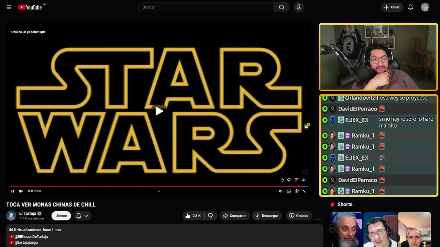Screen dimensions: 440x247
Task: Open the El Tartaja channel name link
Action: [27, 213]
